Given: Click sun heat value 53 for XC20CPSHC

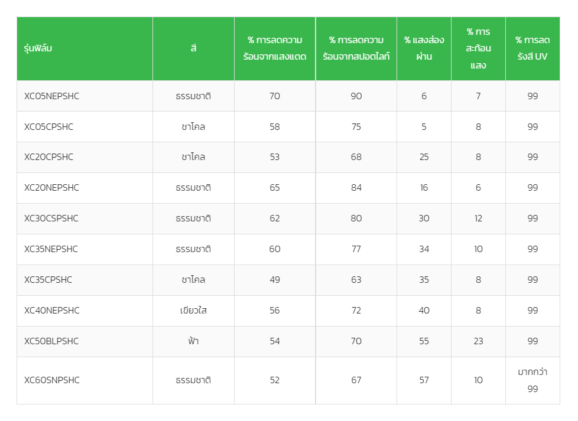Looking at the screenshot, I should point(275,157).
